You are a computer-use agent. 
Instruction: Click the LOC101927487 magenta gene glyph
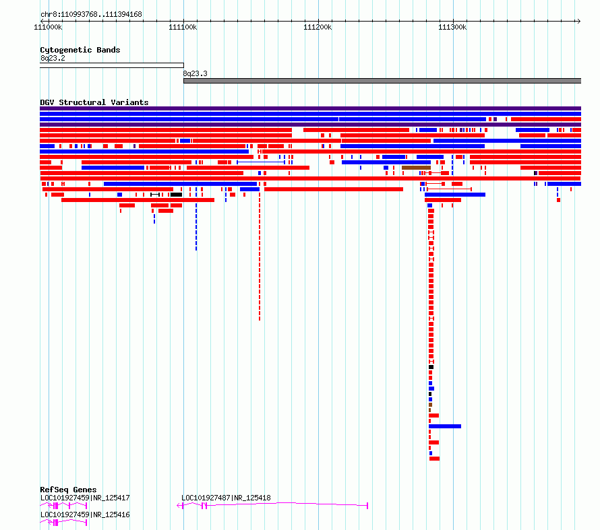click(272, 506)
